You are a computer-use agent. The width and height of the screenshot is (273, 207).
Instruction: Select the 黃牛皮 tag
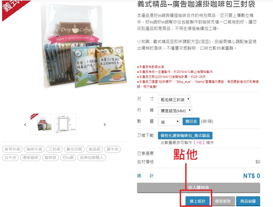(112, 149)
